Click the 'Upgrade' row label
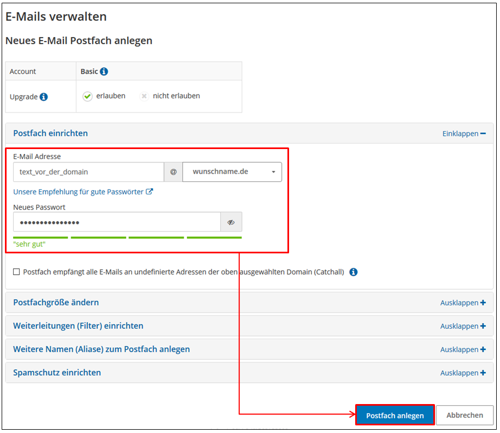The image size is (500, 433). pyautogui.click(x=23, y=97)
